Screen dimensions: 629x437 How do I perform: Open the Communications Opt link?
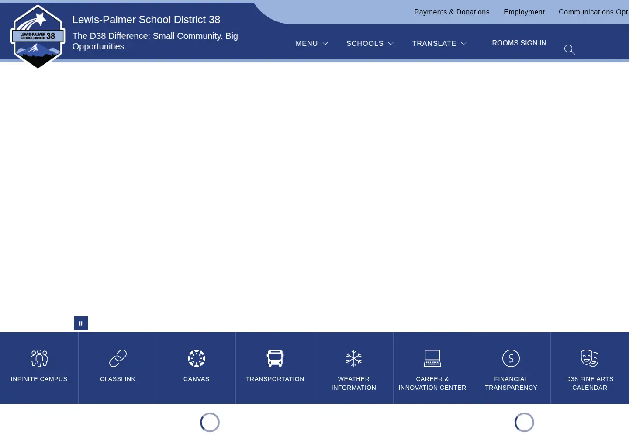click(x=593, y=12)
